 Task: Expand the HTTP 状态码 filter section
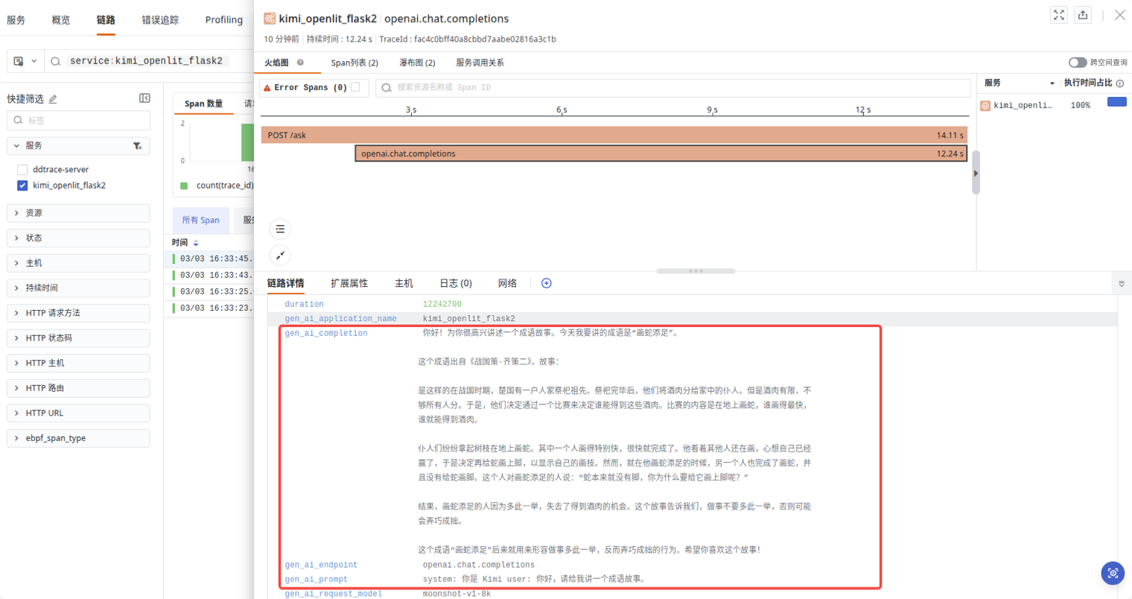[x=79, y=338]
